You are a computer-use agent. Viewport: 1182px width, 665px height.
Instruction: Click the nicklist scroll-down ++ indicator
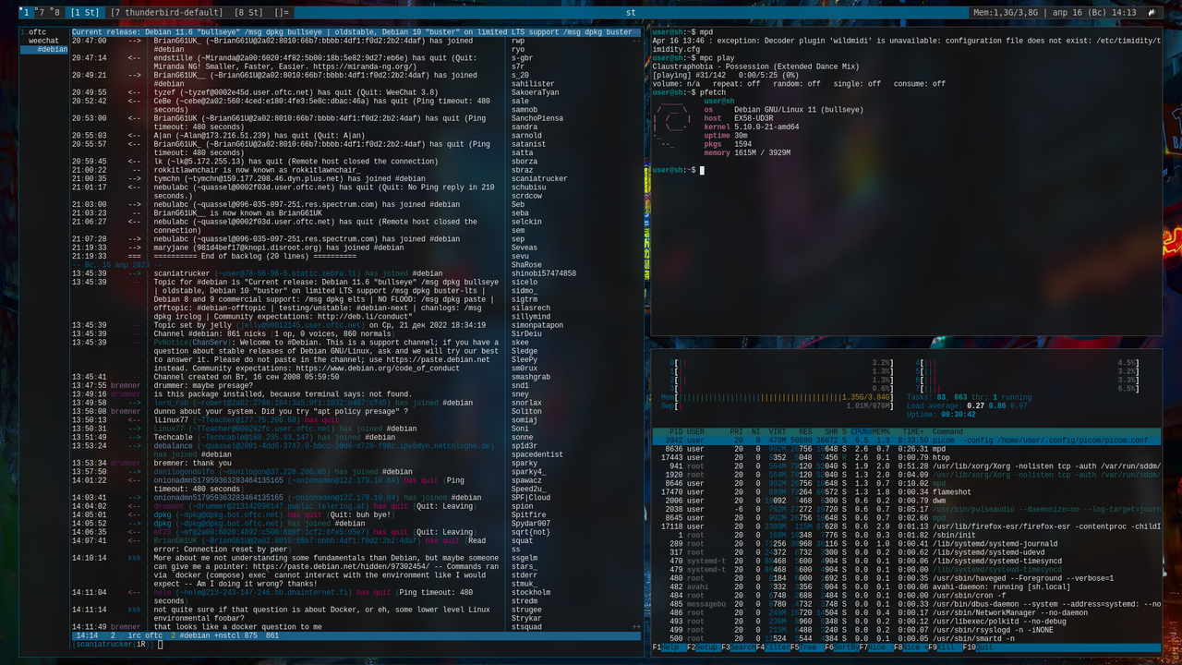point(635,627)
